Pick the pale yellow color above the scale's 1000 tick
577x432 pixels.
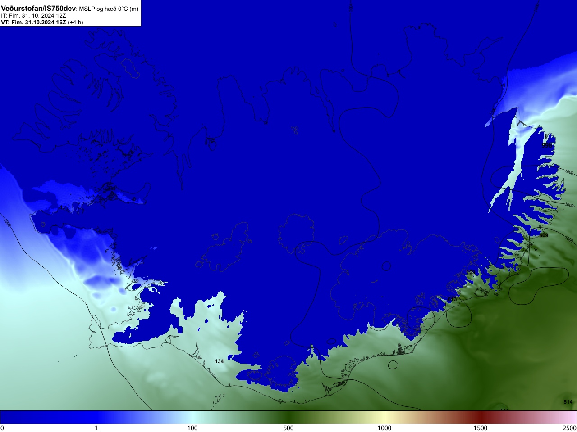385,417
